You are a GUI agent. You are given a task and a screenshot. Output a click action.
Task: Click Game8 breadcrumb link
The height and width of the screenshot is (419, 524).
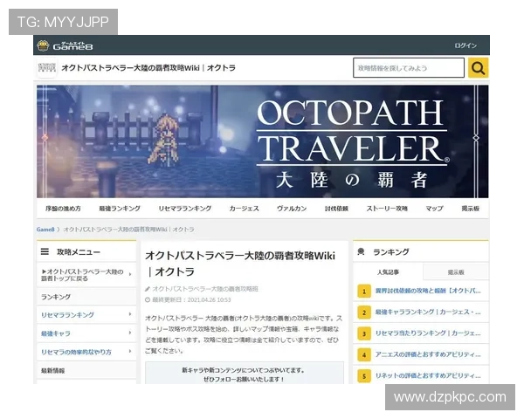(45, 230)
